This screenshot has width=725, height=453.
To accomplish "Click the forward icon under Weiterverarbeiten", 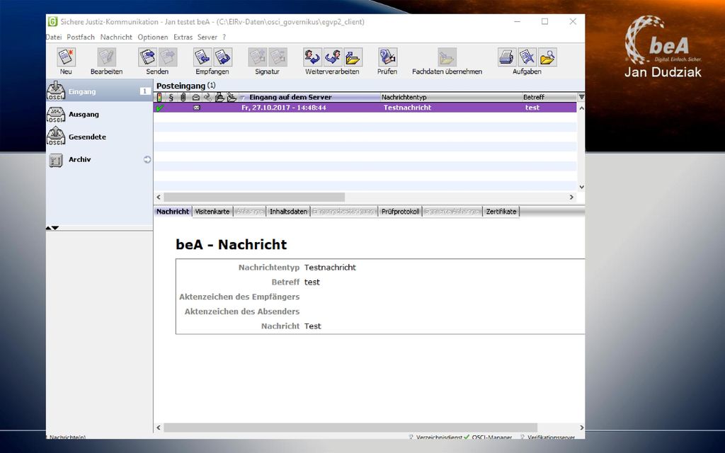I will (x=333, y=57).
